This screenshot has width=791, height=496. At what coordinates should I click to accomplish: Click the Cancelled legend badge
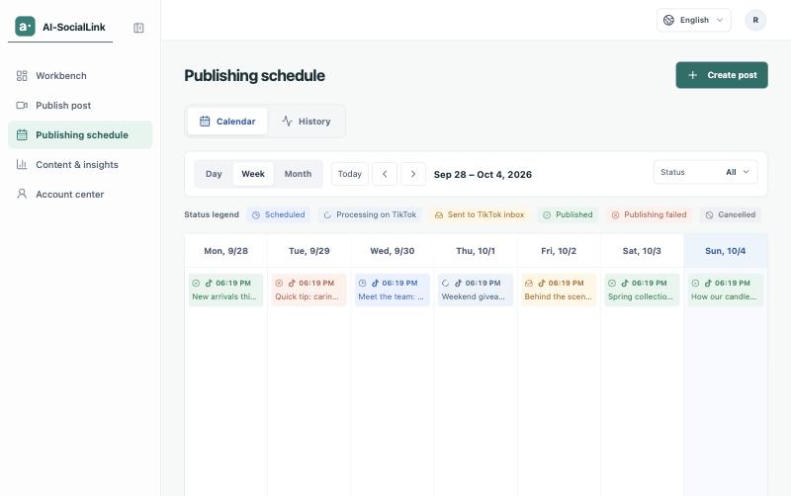[x=731, y=214]
